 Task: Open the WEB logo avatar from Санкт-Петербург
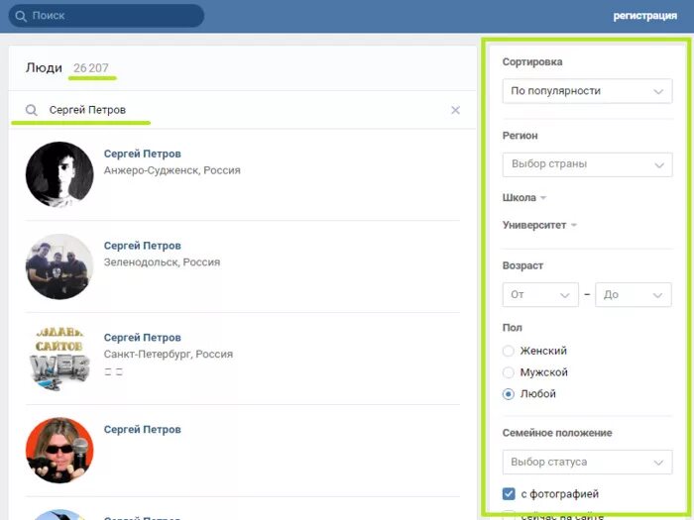coord(59,359)
